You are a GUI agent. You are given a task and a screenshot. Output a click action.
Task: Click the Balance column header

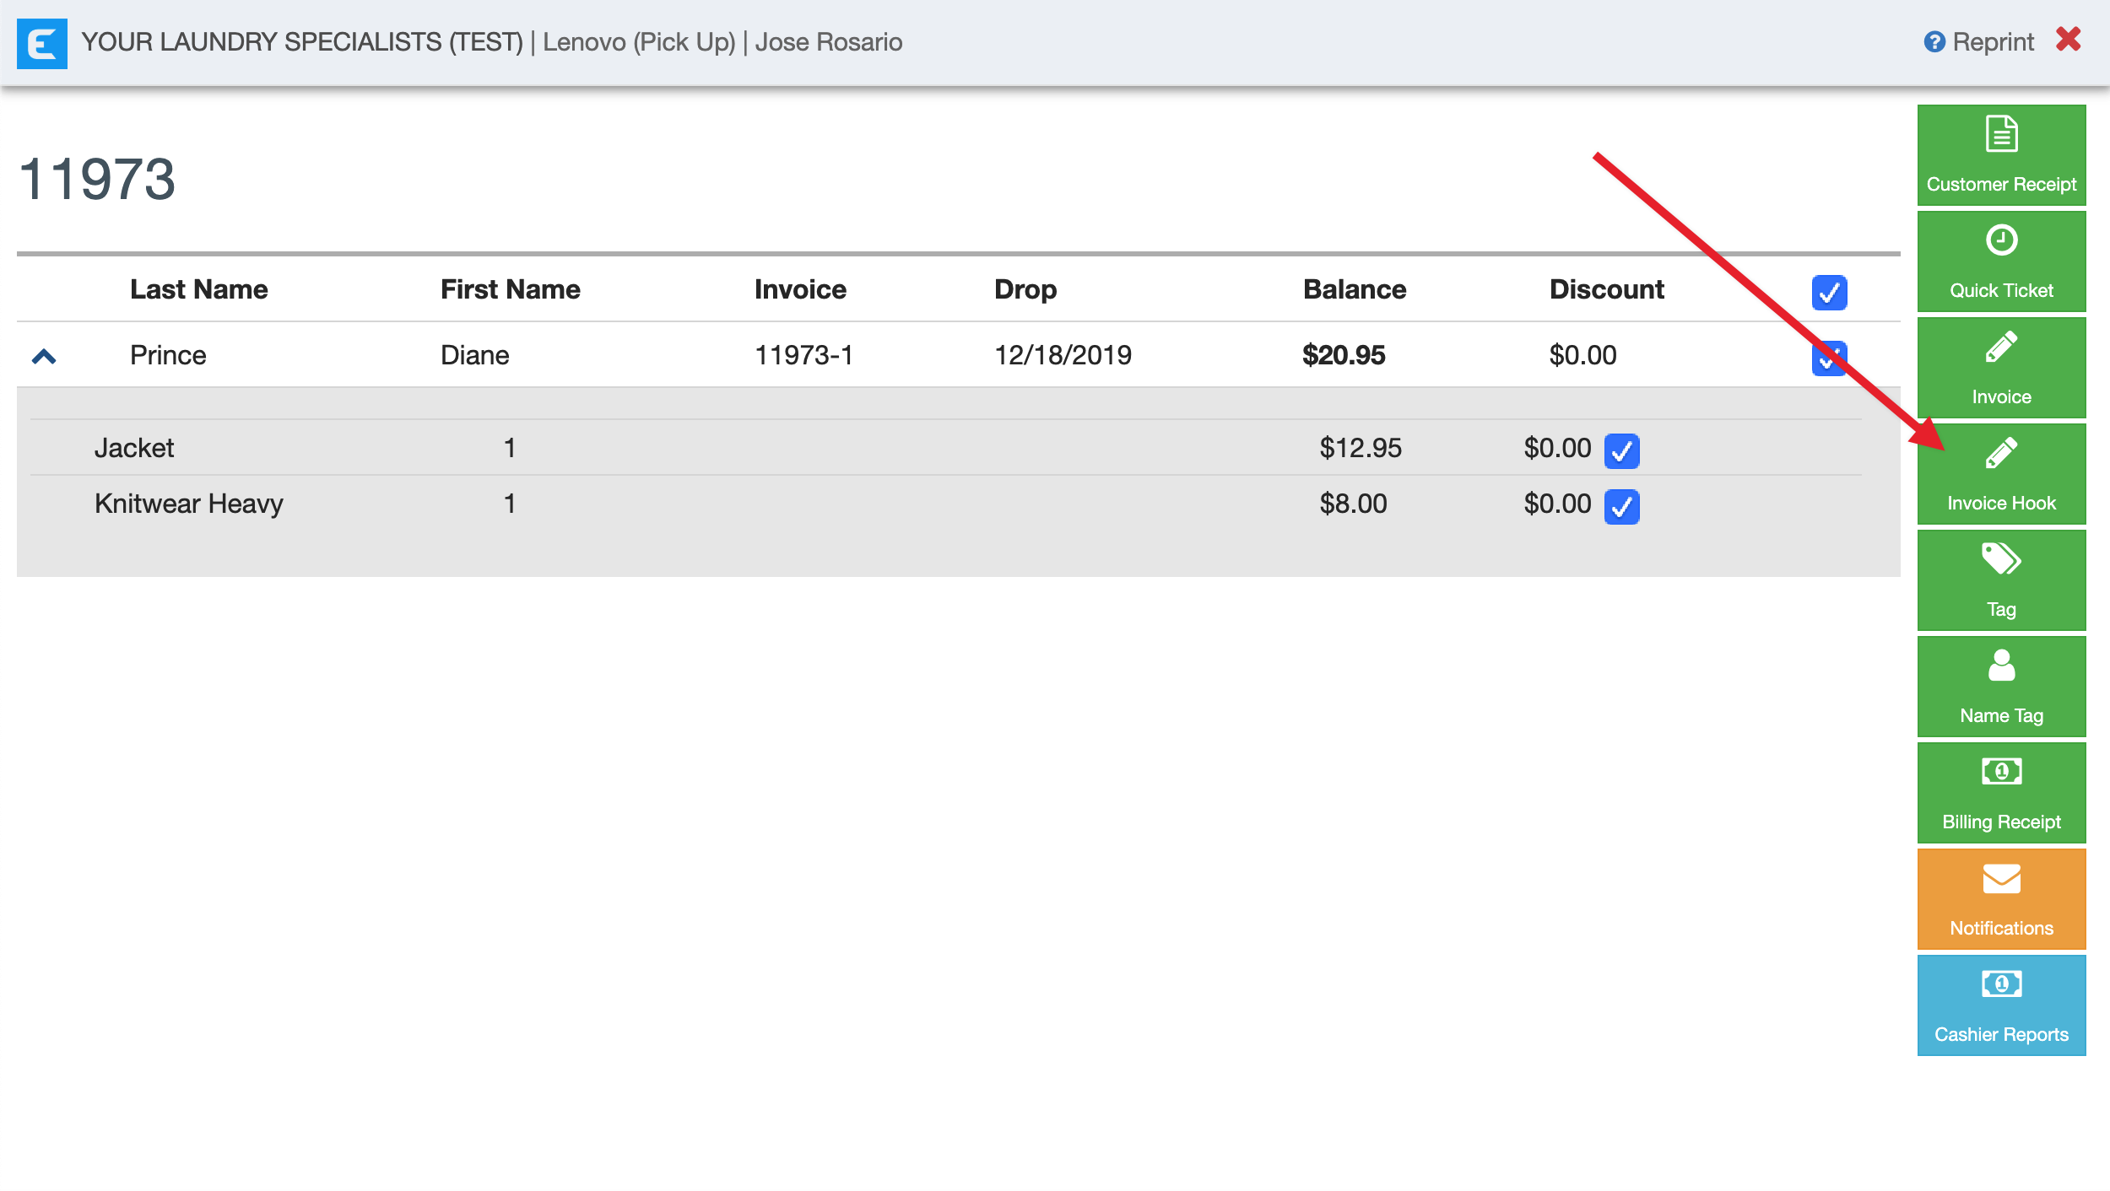click(x=1354, y=289)
